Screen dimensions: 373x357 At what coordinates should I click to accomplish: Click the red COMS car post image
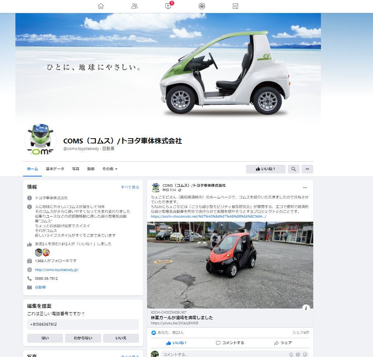tap(230, 265)
